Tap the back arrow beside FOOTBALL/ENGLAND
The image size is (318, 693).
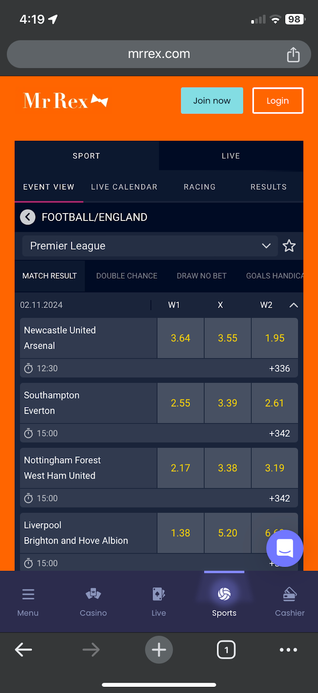coord(28,217)
